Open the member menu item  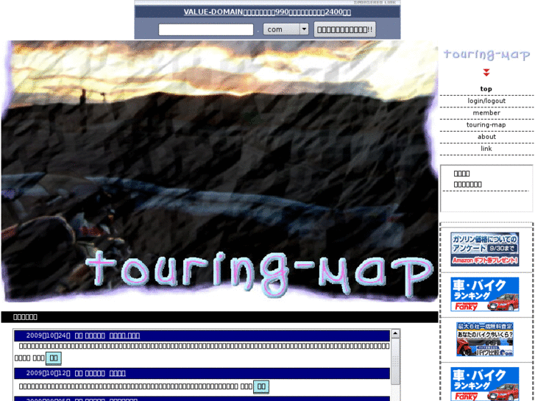486,113
